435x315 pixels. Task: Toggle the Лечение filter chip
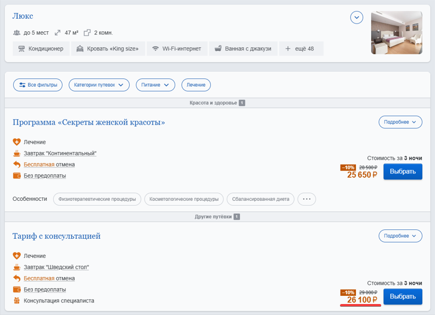[196, 85]
